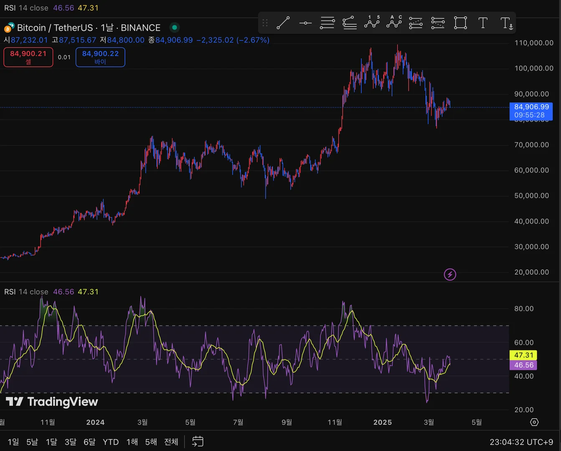Open chart settings gear near time axis
561x451 pixels.
click(x=534, y=422)
